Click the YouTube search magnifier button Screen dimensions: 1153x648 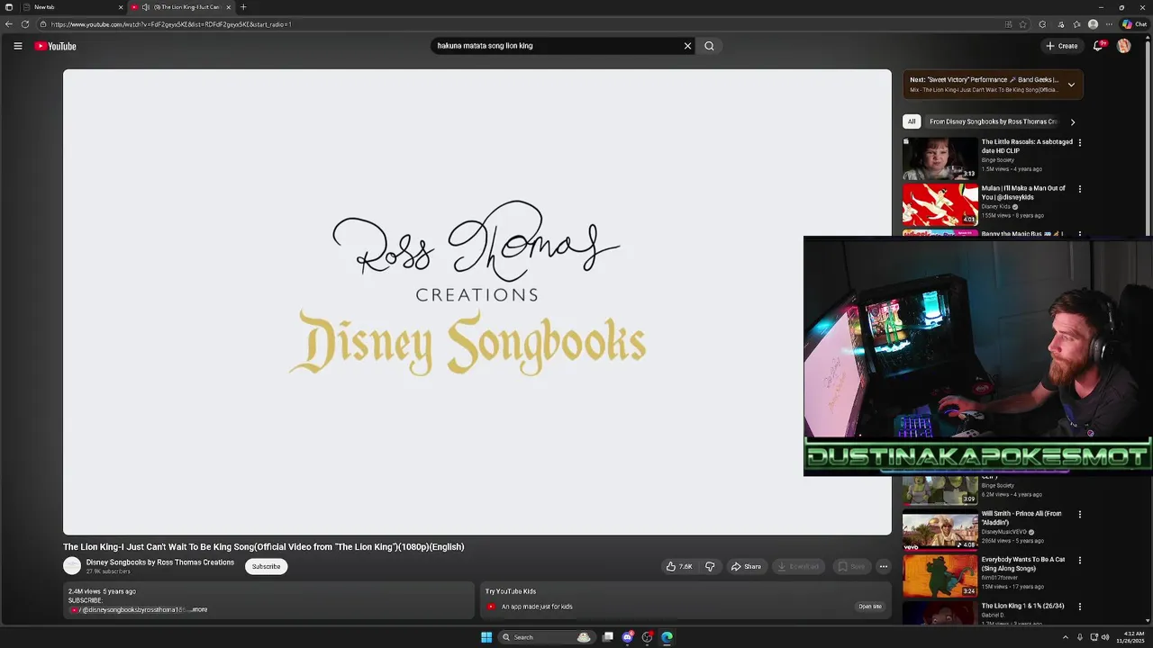pyautogui.click(x=709, y=46)
